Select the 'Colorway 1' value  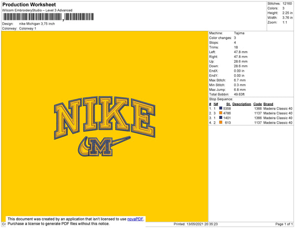coord(28,28)
